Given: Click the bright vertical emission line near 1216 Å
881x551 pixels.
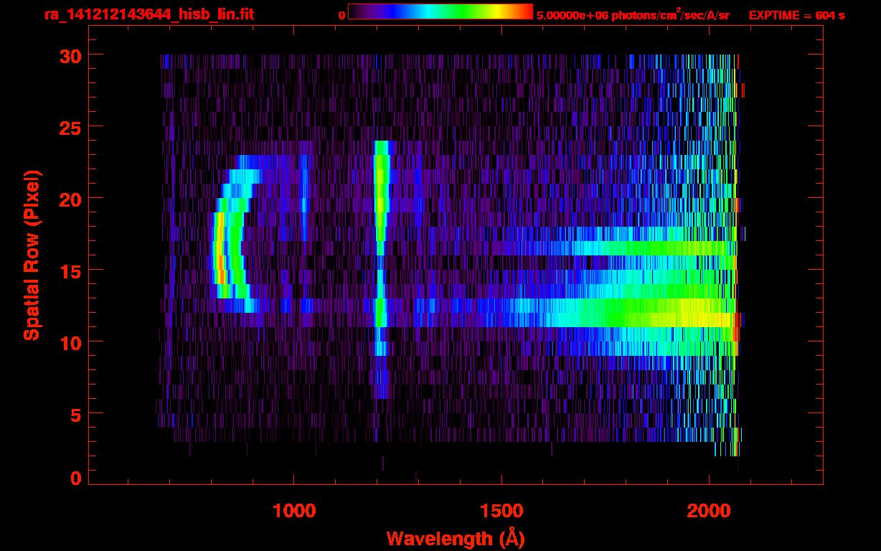Looking at the screenshot, I should click(381, 269).
